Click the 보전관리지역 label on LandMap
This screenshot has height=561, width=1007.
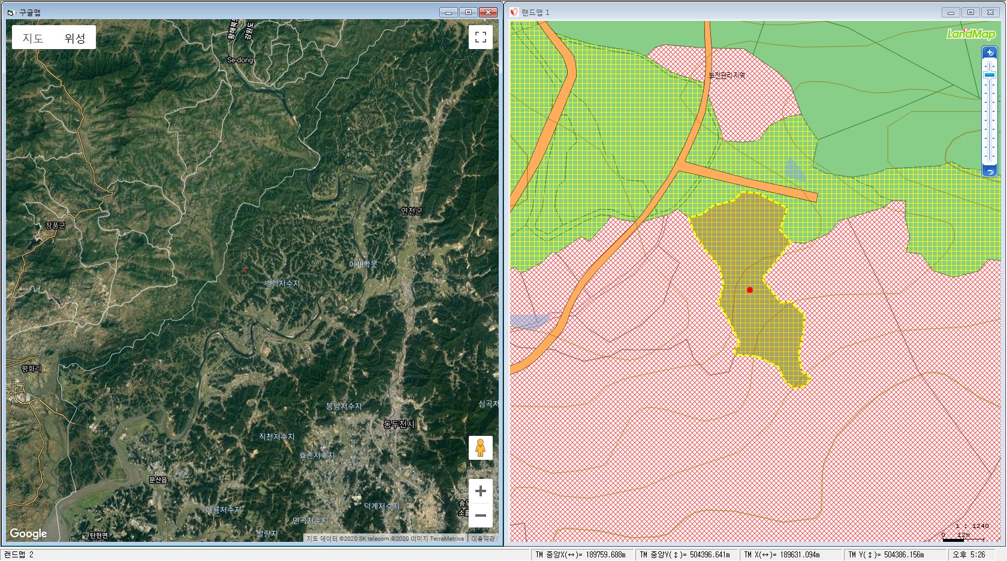[726, 75]
